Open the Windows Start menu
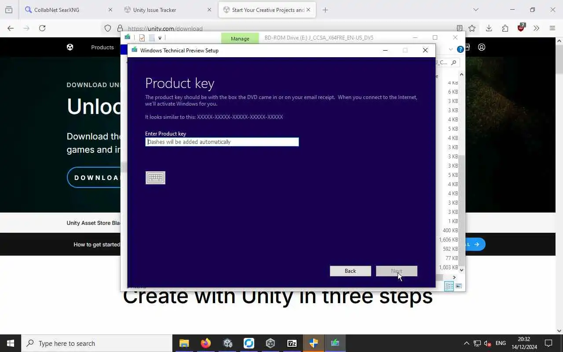The image size is (563, 352). click(11, 343)
